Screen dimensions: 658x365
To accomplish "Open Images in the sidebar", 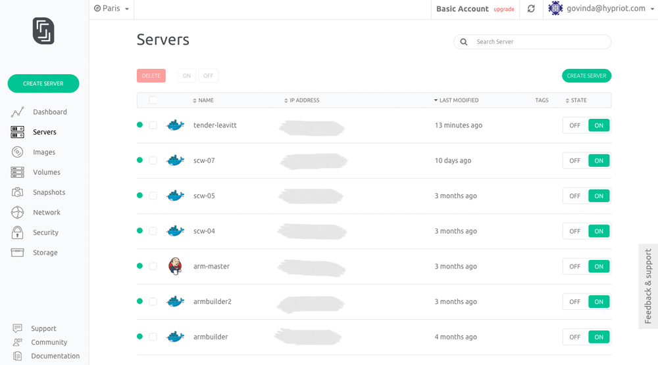I will [x=44, y=152].
